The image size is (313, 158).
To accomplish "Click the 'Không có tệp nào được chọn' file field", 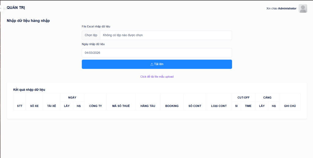I will 166,35.
